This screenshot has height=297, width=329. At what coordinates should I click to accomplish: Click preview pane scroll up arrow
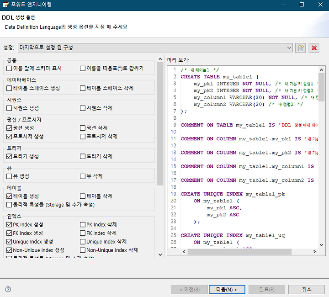coord(321,70)
